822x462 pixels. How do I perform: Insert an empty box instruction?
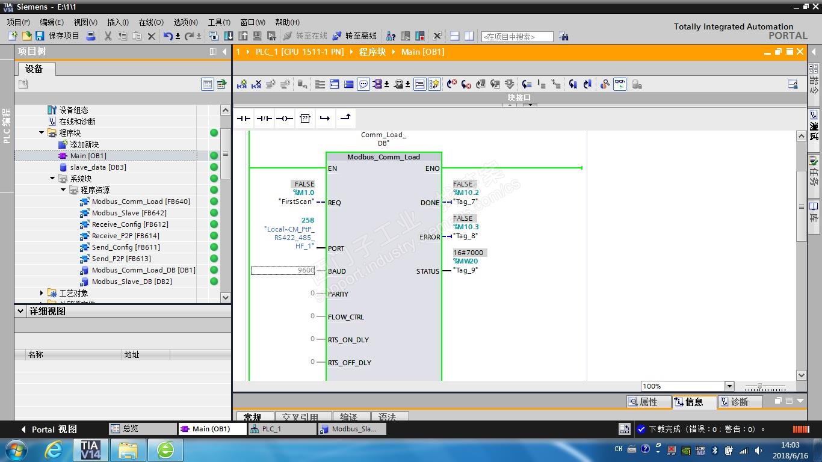click(305, 119)
